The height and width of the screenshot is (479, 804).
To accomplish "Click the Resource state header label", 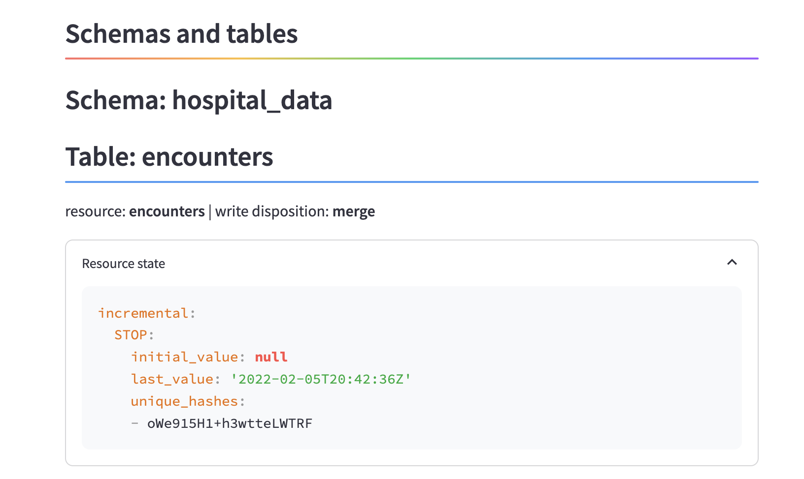I will click(x=123, y=264).
